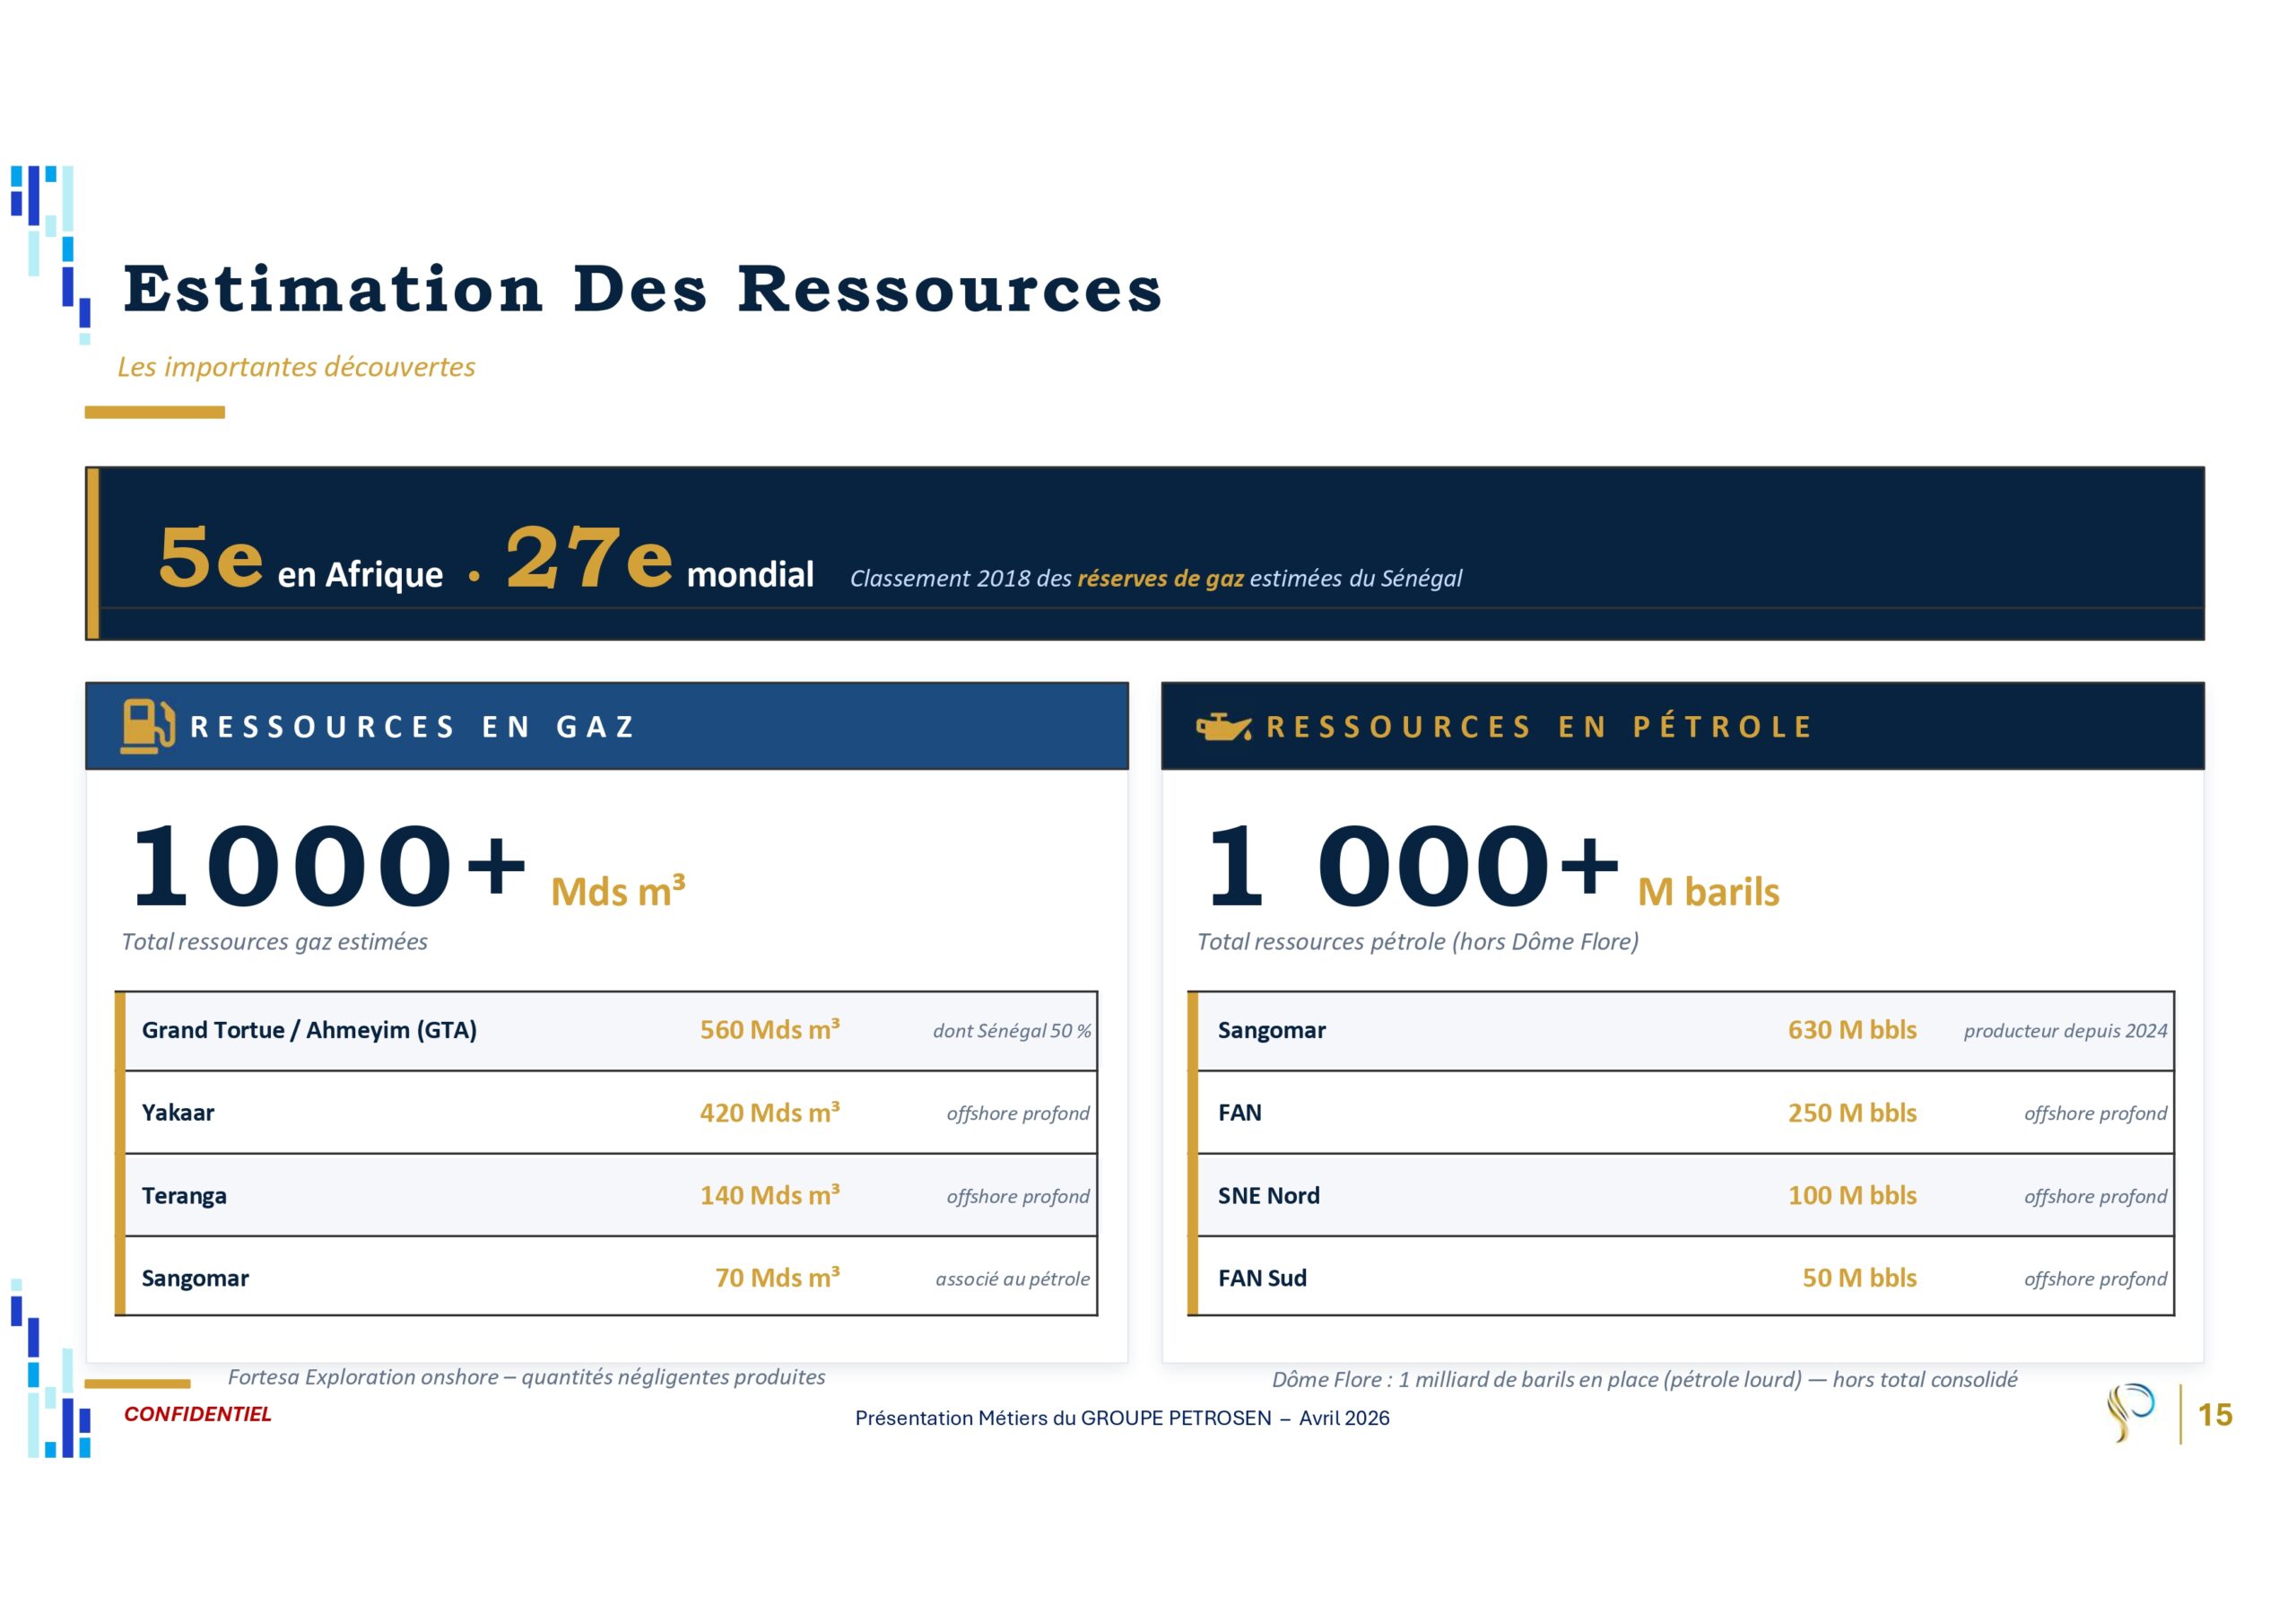Select the title "Estimation Des Ressources"
2296x1624 pixels.
pos(642,289)
